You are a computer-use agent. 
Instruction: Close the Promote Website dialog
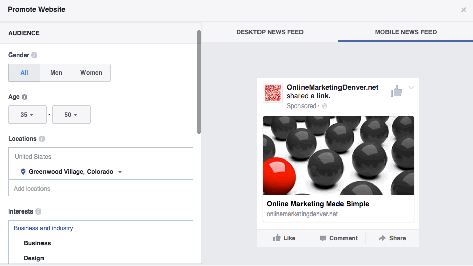pyautogui.click(x=464, y=10)
